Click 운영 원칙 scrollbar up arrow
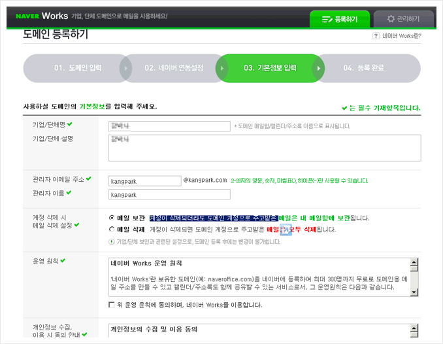This screenshot has width=443, height=344. (414, 262)
